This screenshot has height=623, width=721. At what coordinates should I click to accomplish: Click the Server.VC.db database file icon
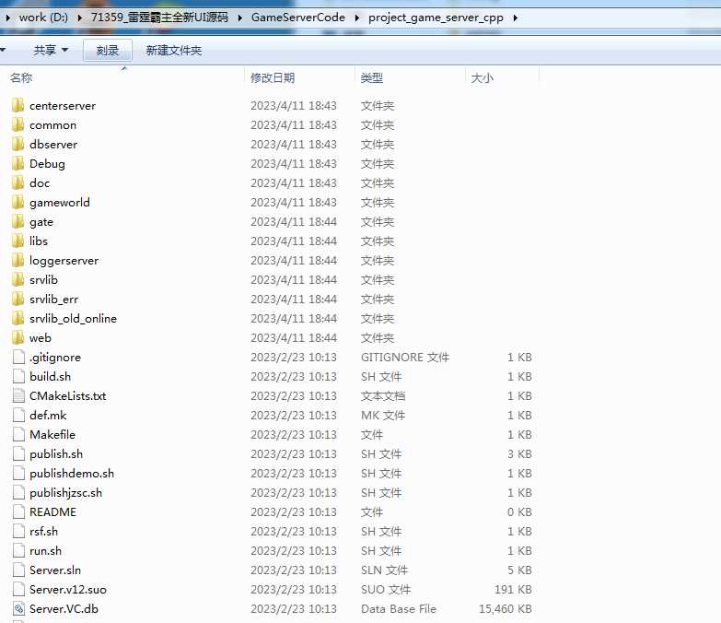click(18, 609)
